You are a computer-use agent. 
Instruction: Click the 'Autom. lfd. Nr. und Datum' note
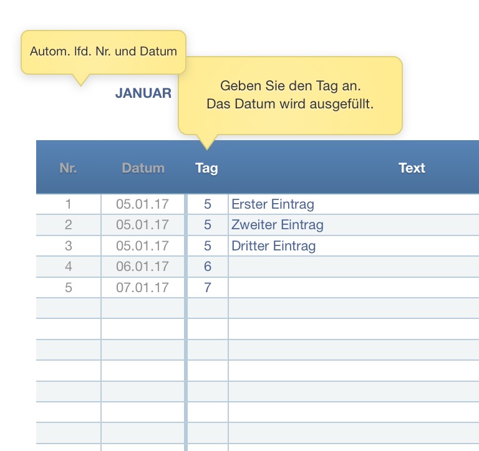104,51
